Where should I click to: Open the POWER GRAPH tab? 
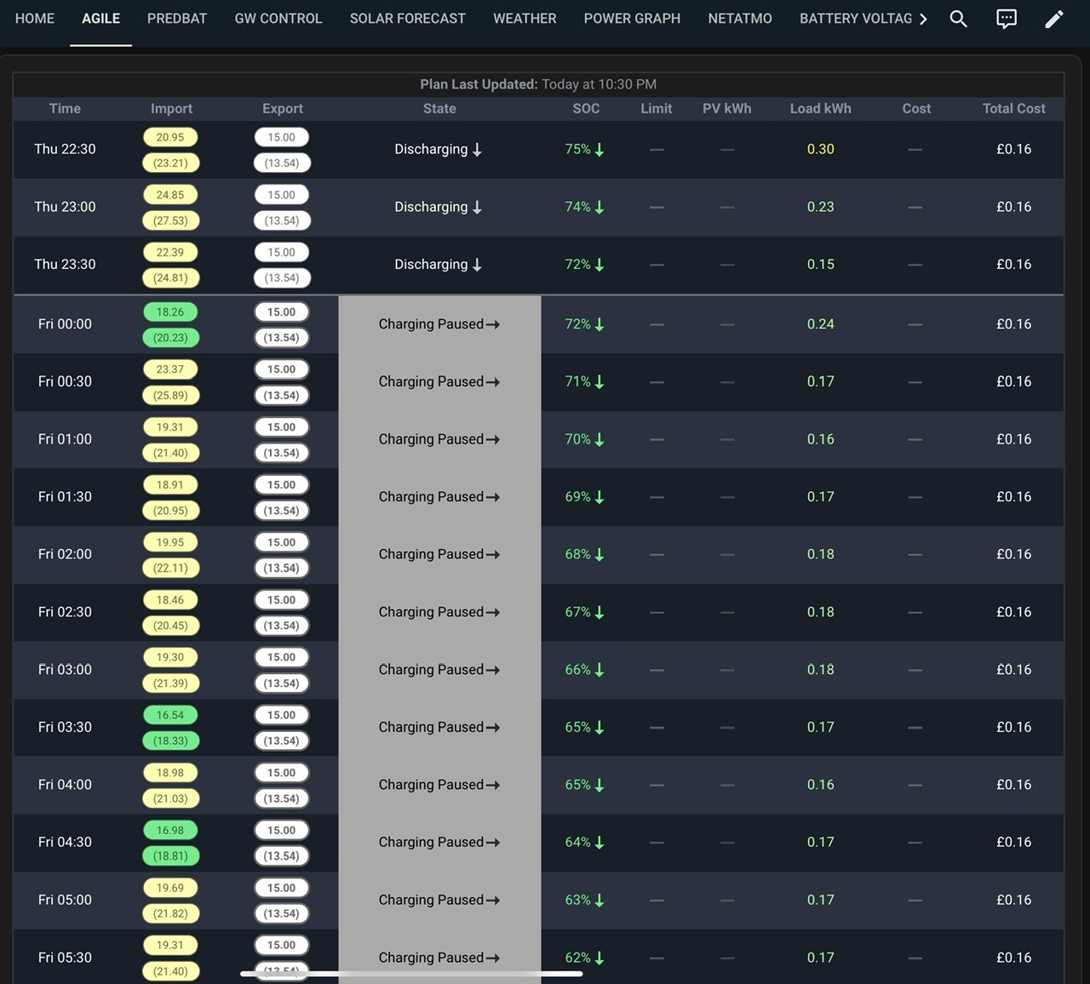coord(632,19)
